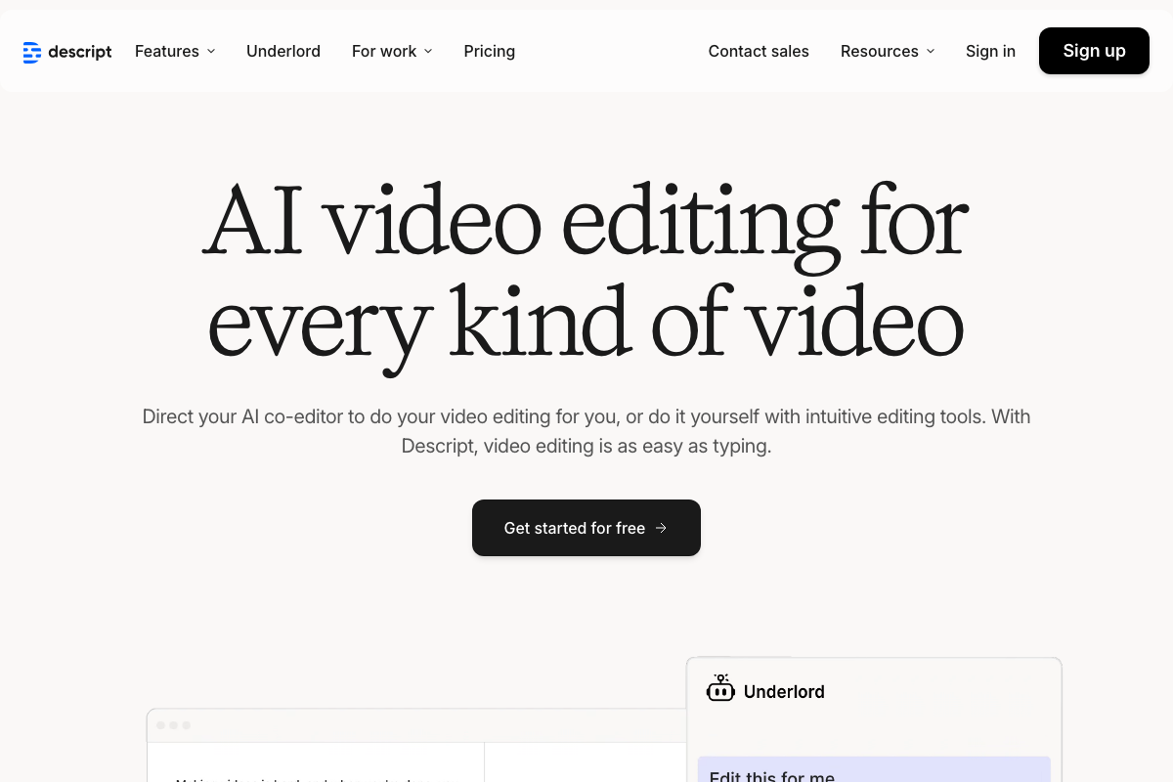Click the Descript logo icon
Viewport: 1173px width, 782px height.
click(x=32, y=52)
